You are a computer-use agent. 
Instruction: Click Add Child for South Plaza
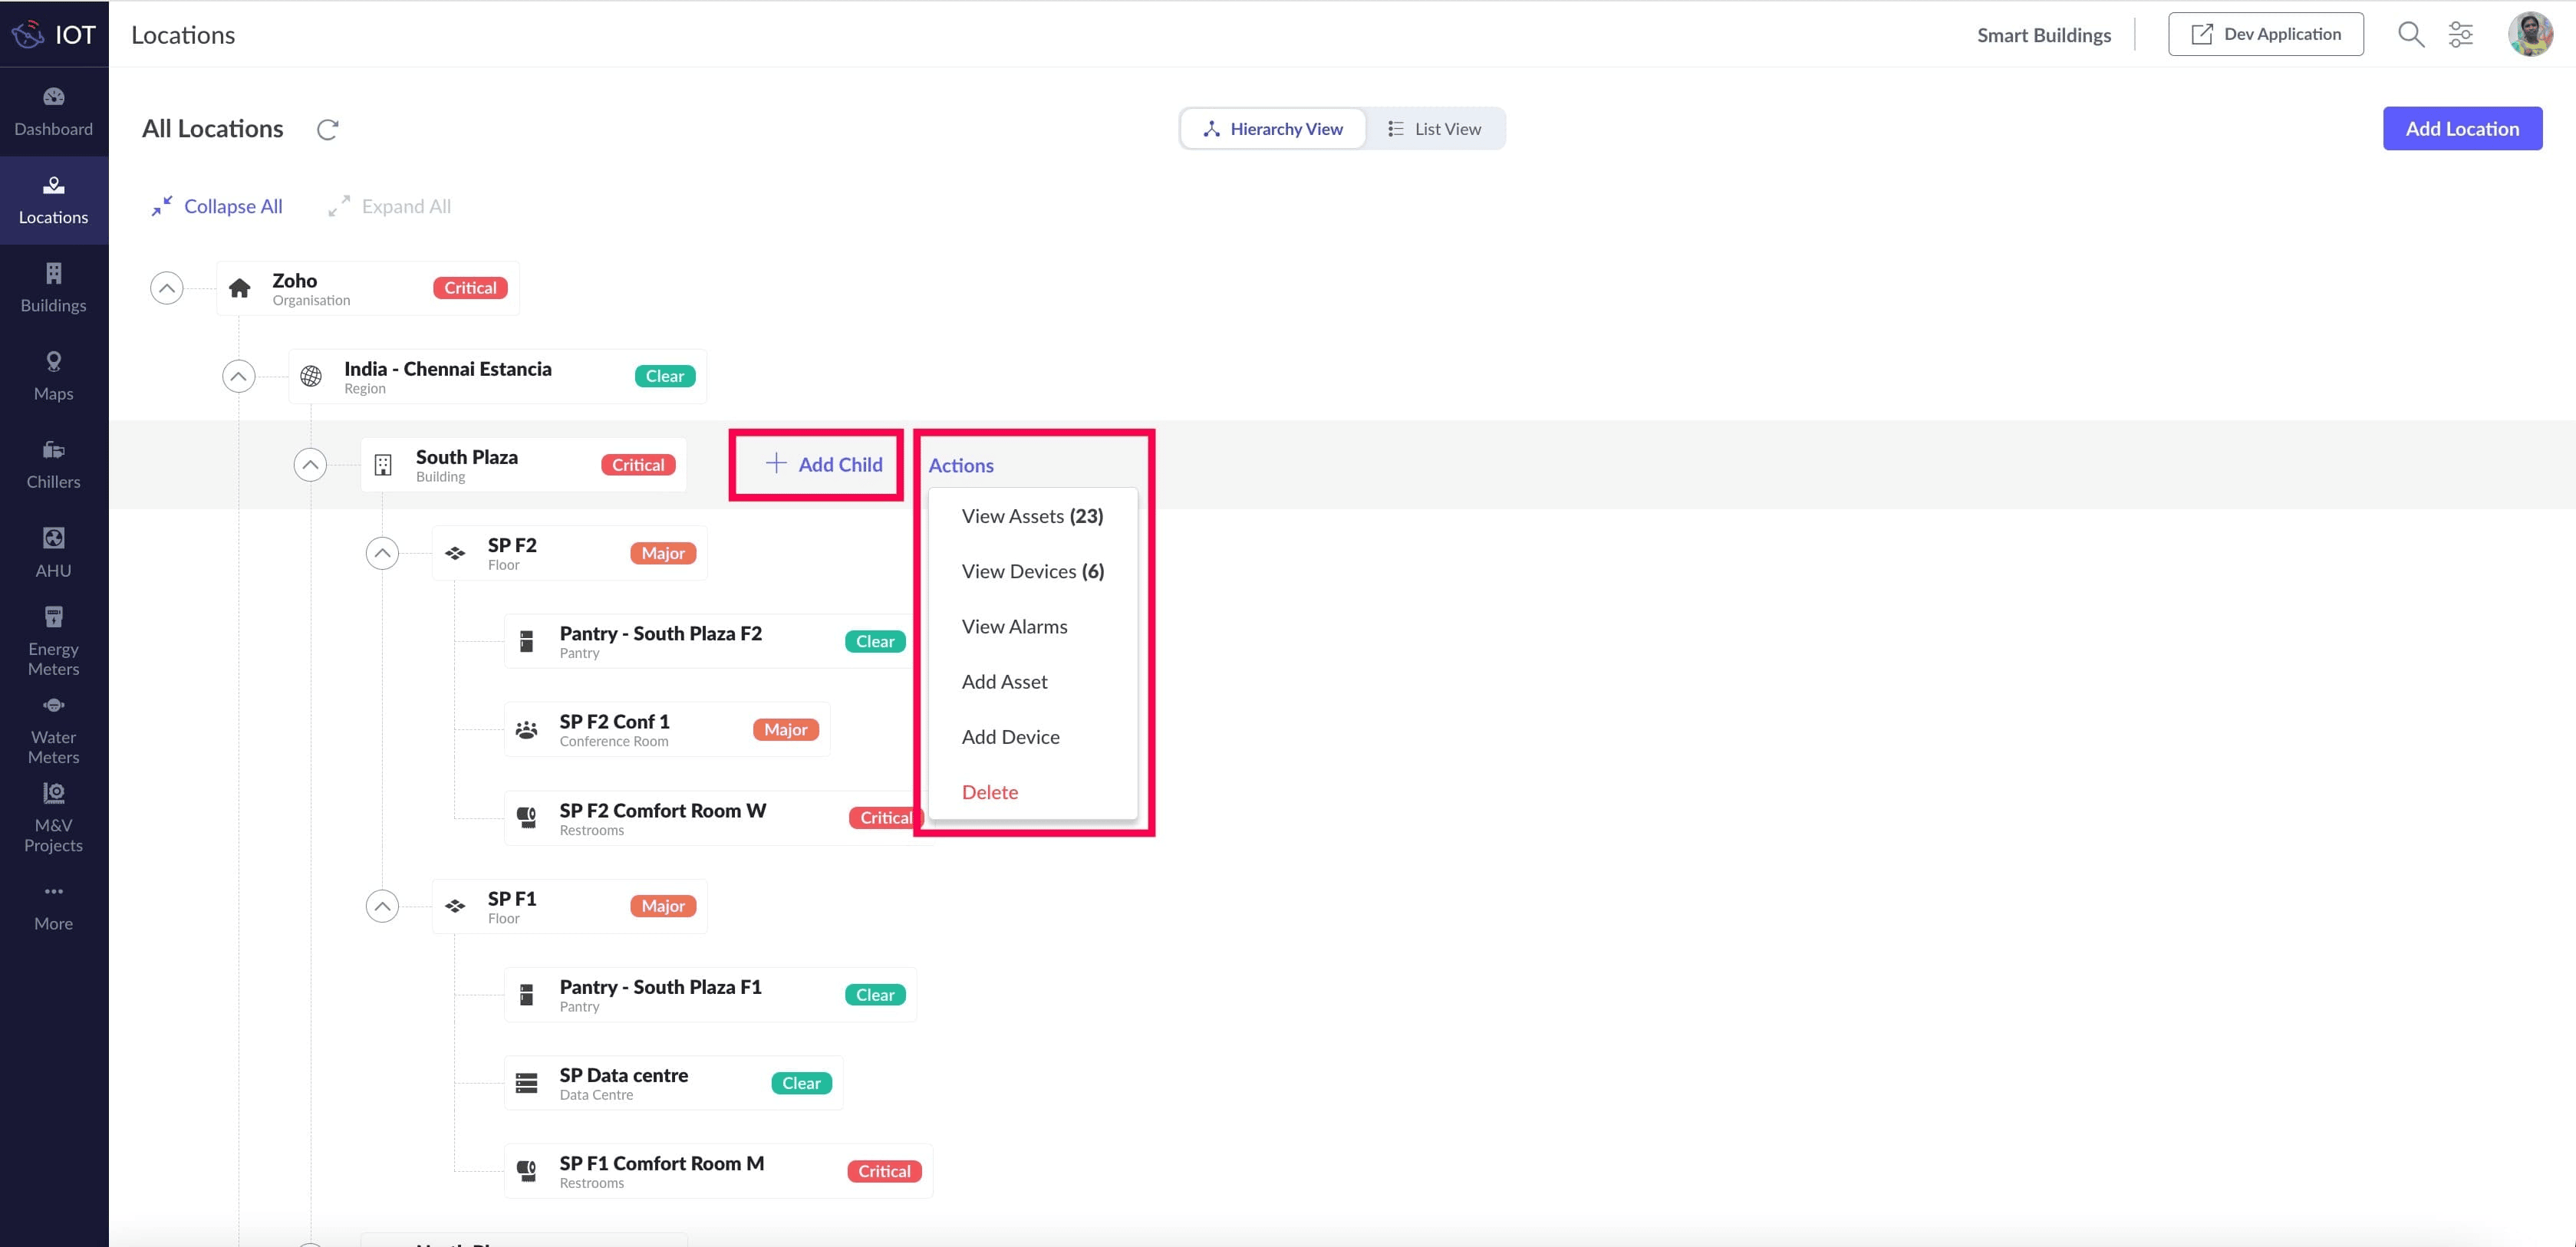click(x=823, y=464)
